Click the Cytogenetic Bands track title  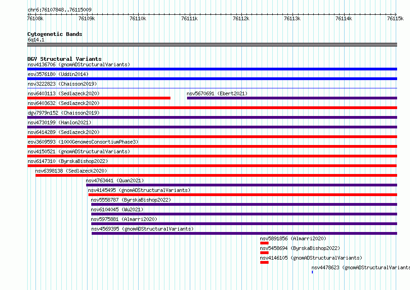click(55, 34)
